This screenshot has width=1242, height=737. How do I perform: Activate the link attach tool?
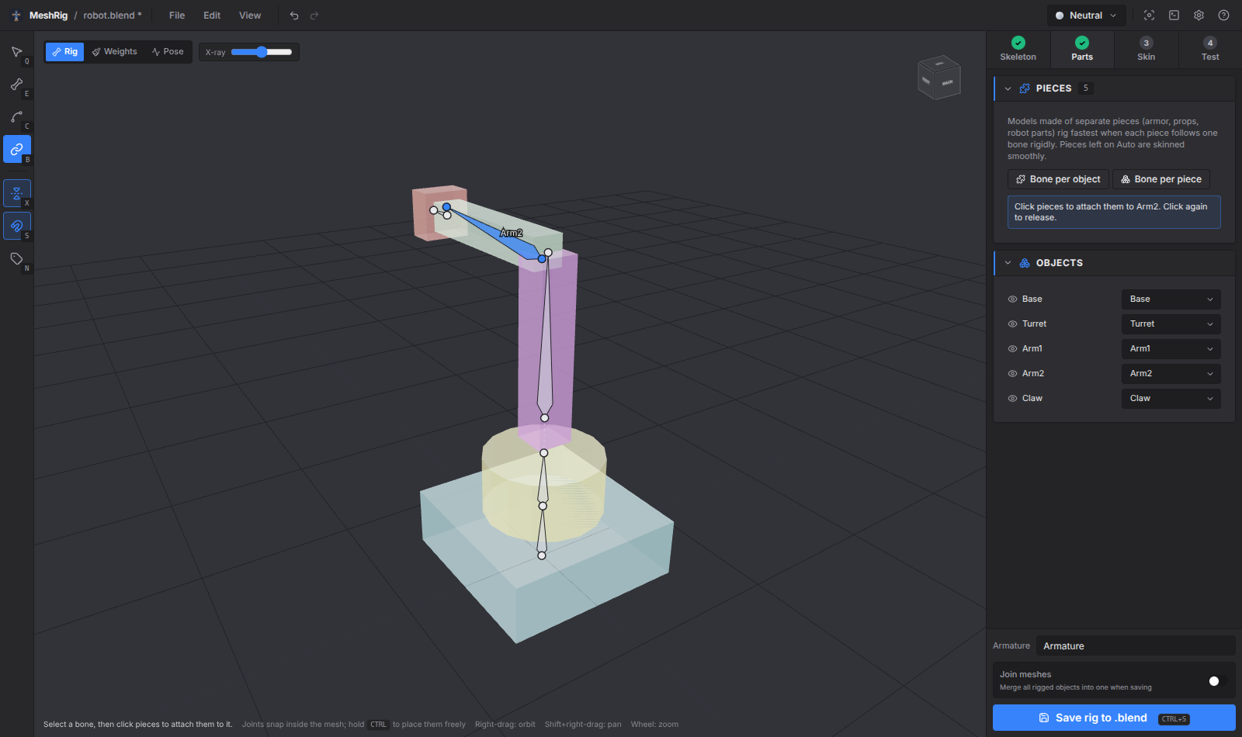coord(16,149)
